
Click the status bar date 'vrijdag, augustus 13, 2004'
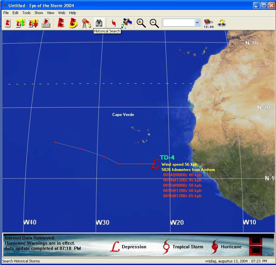(x=226, y=261)
